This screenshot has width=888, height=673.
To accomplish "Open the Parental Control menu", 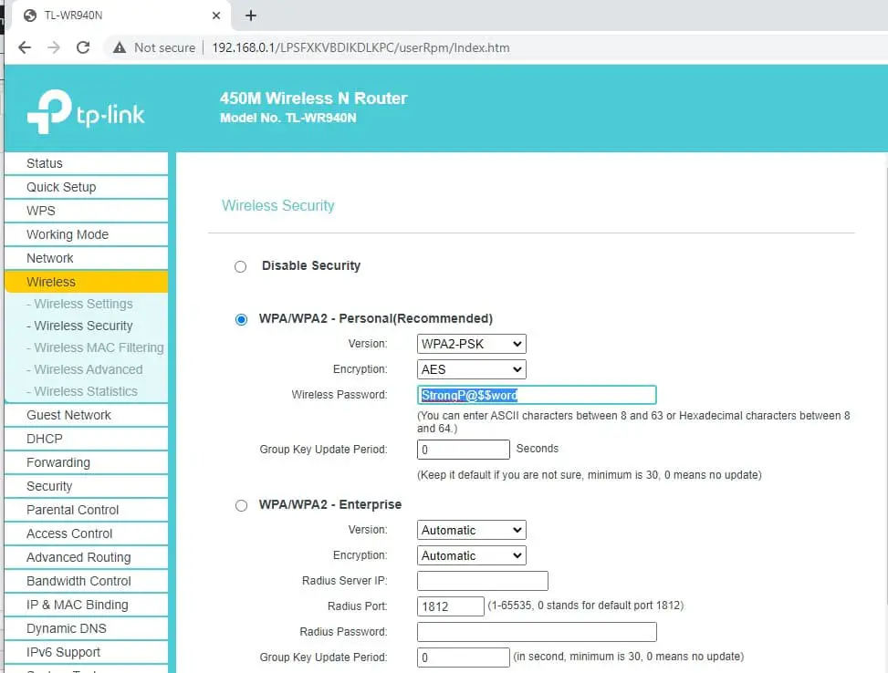I will [x=86, y=511].
